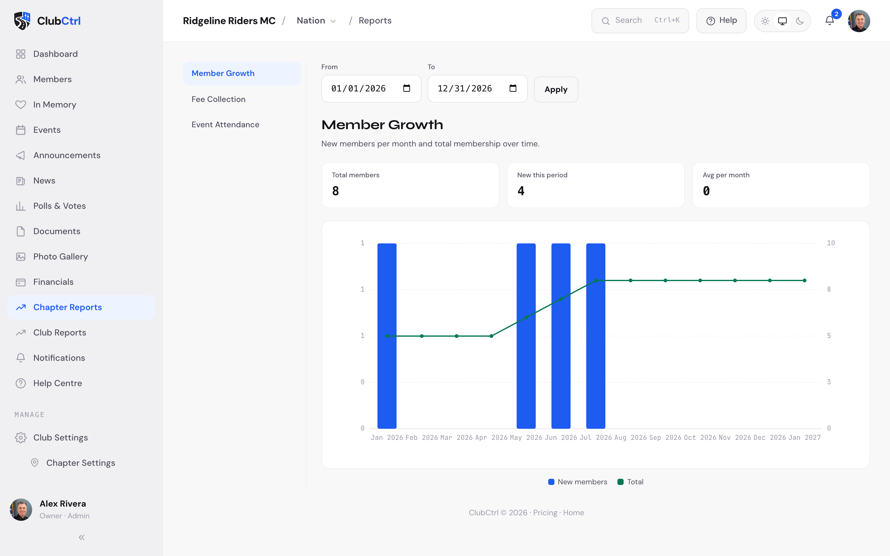The width and height of the screenshot is (890, 556).
Task: Click the Ctrl+K shortcut hint
Action: [x=667, y=20]
